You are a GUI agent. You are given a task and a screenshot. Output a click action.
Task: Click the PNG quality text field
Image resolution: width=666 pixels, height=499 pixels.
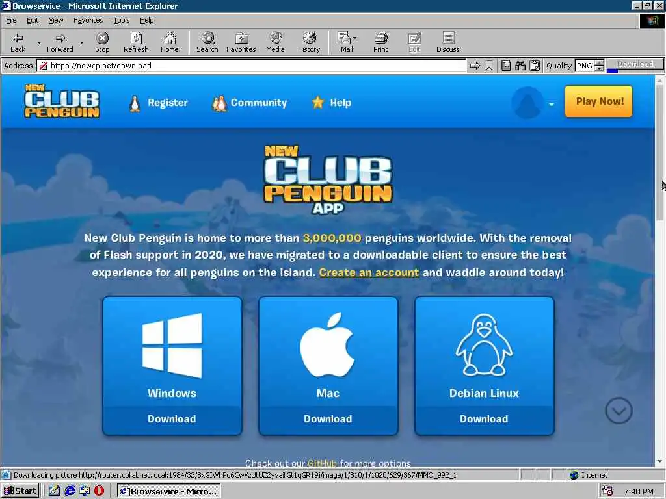click(x=585, y=66)
